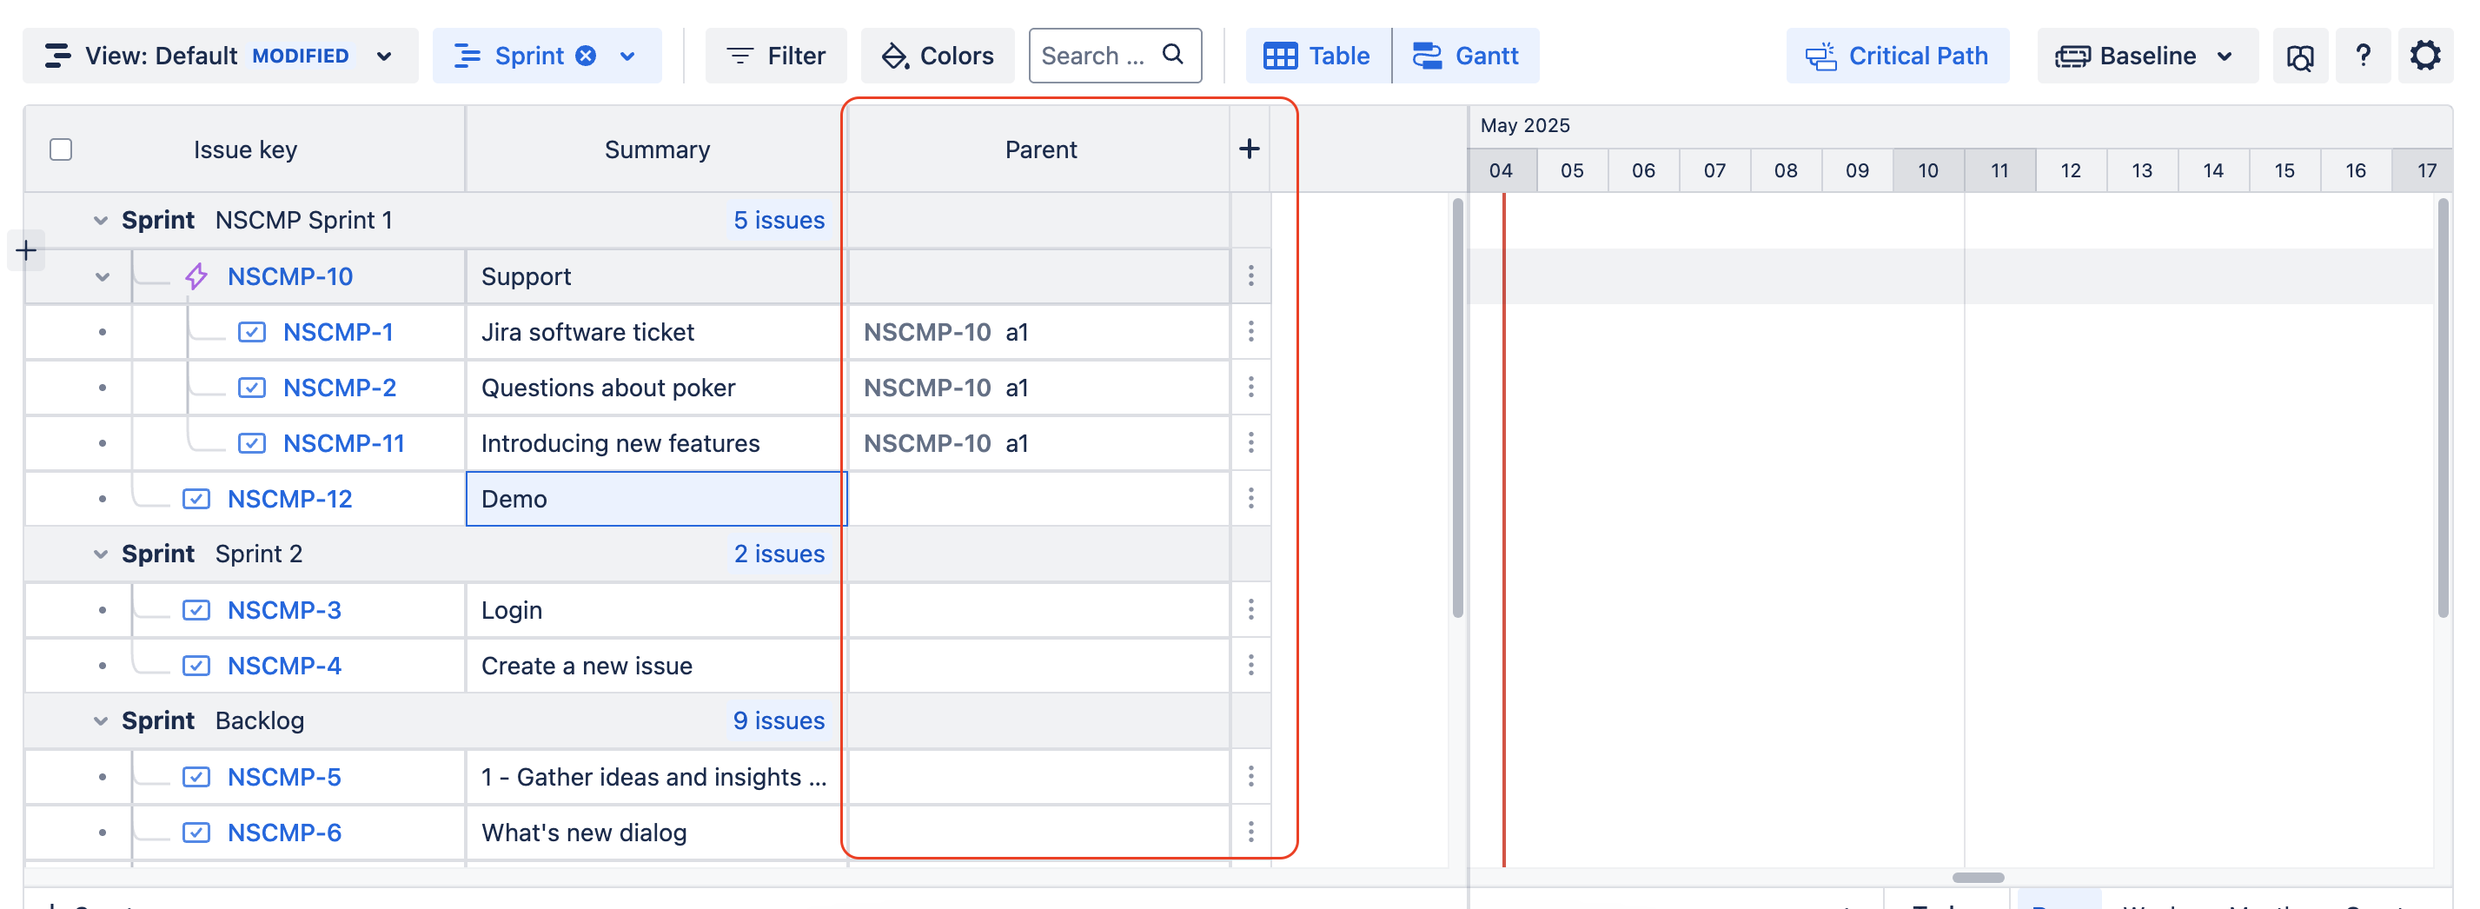2480x909 pixels.
Task: Remove Sprint grouping with the x icon
Action: coord(586,56)
